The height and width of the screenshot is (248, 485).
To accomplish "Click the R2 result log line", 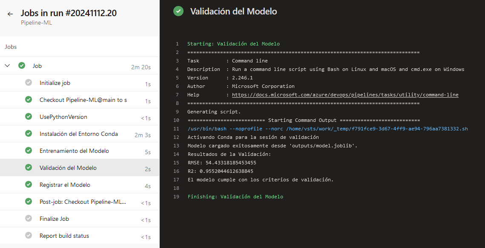I will (220, 171).
